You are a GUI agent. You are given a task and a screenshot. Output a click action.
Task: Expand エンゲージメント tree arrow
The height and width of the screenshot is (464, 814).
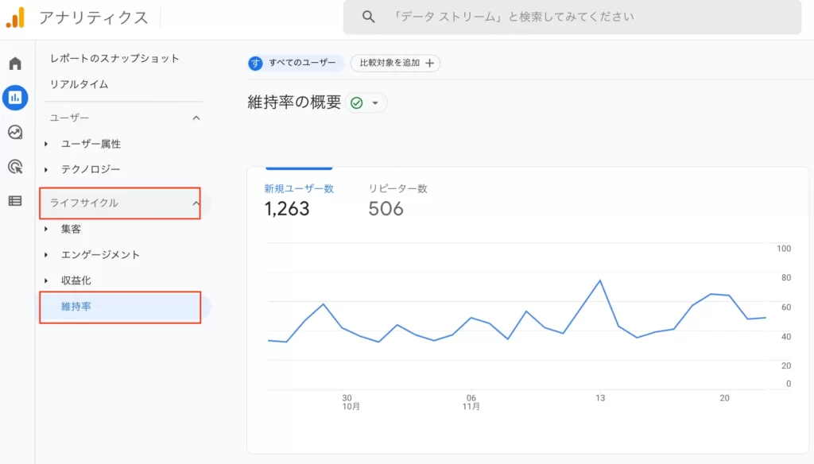[x=46, y=255]
